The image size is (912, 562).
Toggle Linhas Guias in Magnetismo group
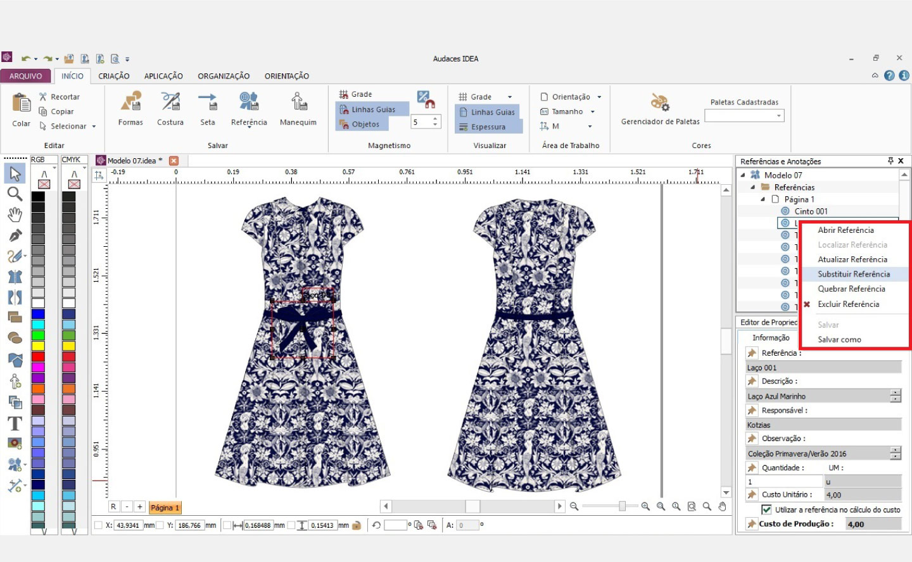pyautogui.click(x=372, y=109)
